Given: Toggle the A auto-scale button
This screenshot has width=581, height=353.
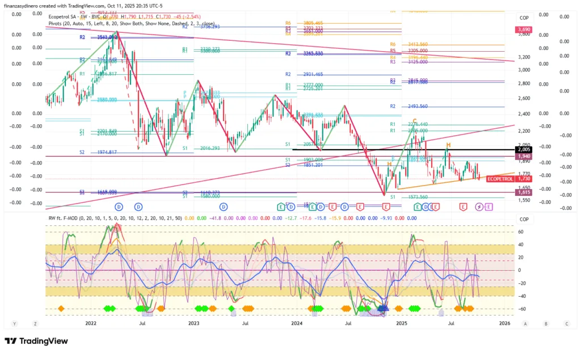Looking at the screenshot, I should (525, 323).
